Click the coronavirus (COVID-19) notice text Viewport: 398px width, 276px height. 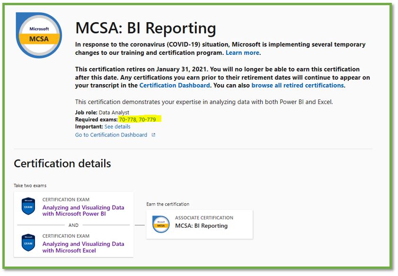click(221, 48)
